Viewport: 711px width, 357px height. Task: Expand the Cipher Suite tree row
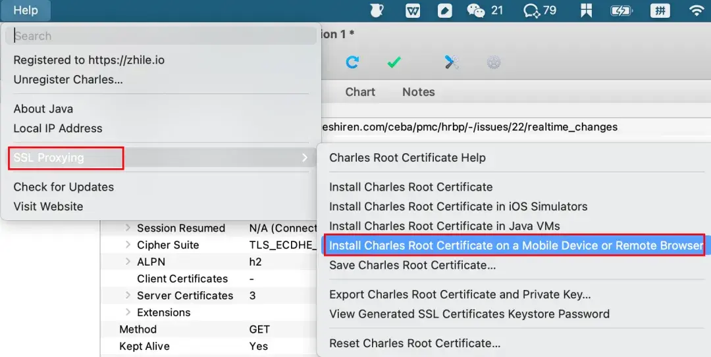point(128,245)
